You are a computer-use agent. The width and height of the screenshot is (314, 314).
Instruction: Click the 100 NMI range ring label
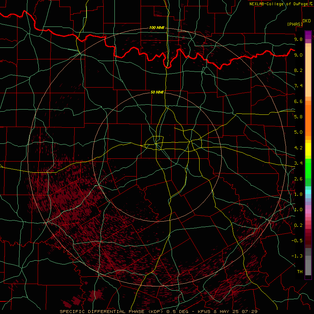pos(157,28)
